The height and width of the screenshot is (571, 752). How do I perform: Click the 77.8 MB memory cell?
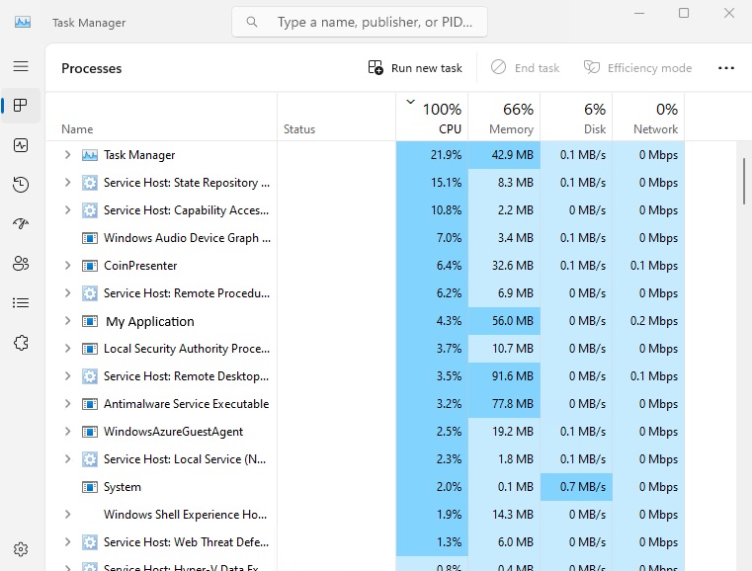tap(504, 404)
